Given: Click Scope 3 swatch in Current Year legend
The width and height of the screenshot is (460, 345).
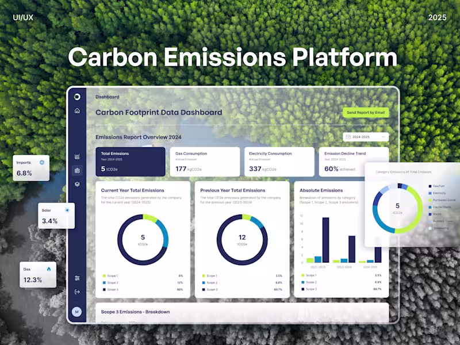Looking at the screenshot, I should (x=104, y=290).
